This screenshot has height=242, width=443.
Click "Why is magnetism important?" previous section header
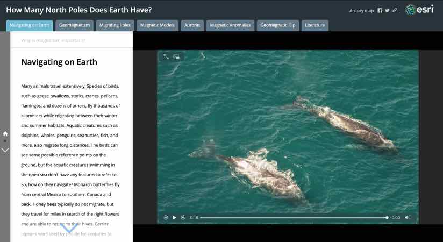click(53, 40)
